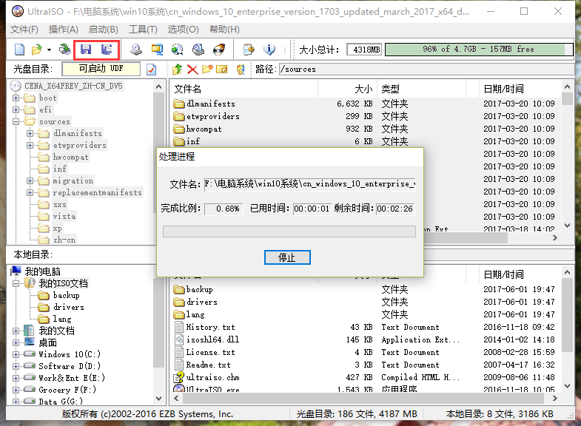Click the red X delete icon

[192, 70]
